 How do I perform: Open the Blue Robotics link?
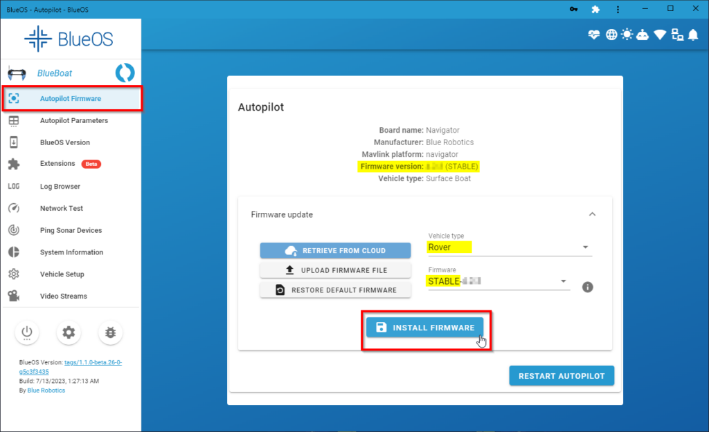(x=46, y=391)
